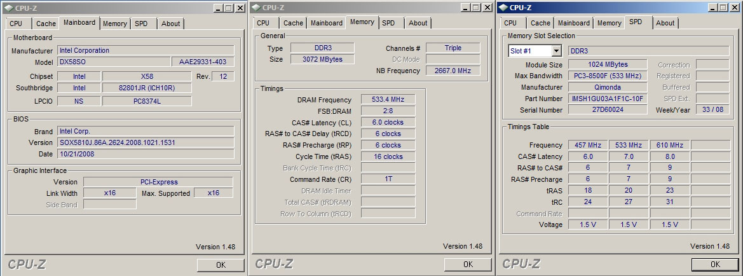Image resolution: width=743 pixels, height=276 pixels.
Task: Click the Graphic Interface Version PCI-Express
Action: pos(158,182)
